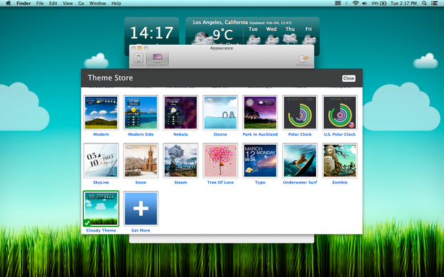Open the Help menu

coord(116,4)
